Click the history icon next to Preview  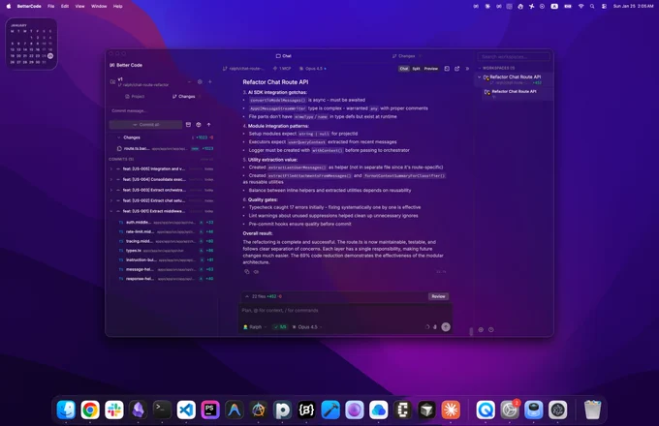[447, 69]
